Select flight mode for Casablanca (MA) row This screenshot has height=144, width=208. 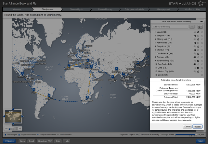[x=198, y=53]
